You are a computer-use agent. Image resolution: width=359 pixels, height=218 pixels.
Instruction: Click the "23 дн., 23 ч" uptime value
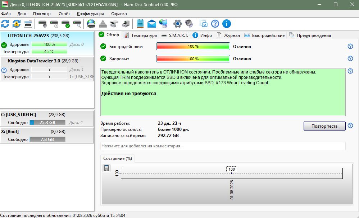click(x=169, y=123)
